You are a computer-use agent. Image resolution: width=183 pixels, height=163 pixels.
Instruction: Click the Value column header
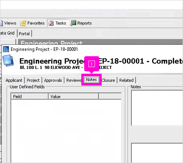pyautogui.click(x=73, y=97)
